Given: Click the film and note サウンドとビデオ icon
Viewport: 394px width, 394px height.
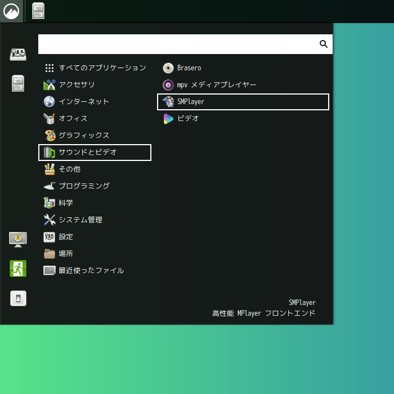Looking at the screenshot, I should 50,153.
